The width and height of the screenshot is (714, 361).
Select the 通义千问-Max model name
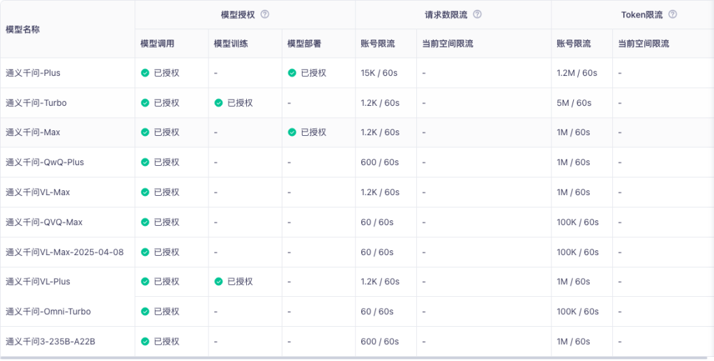(33, 132)
